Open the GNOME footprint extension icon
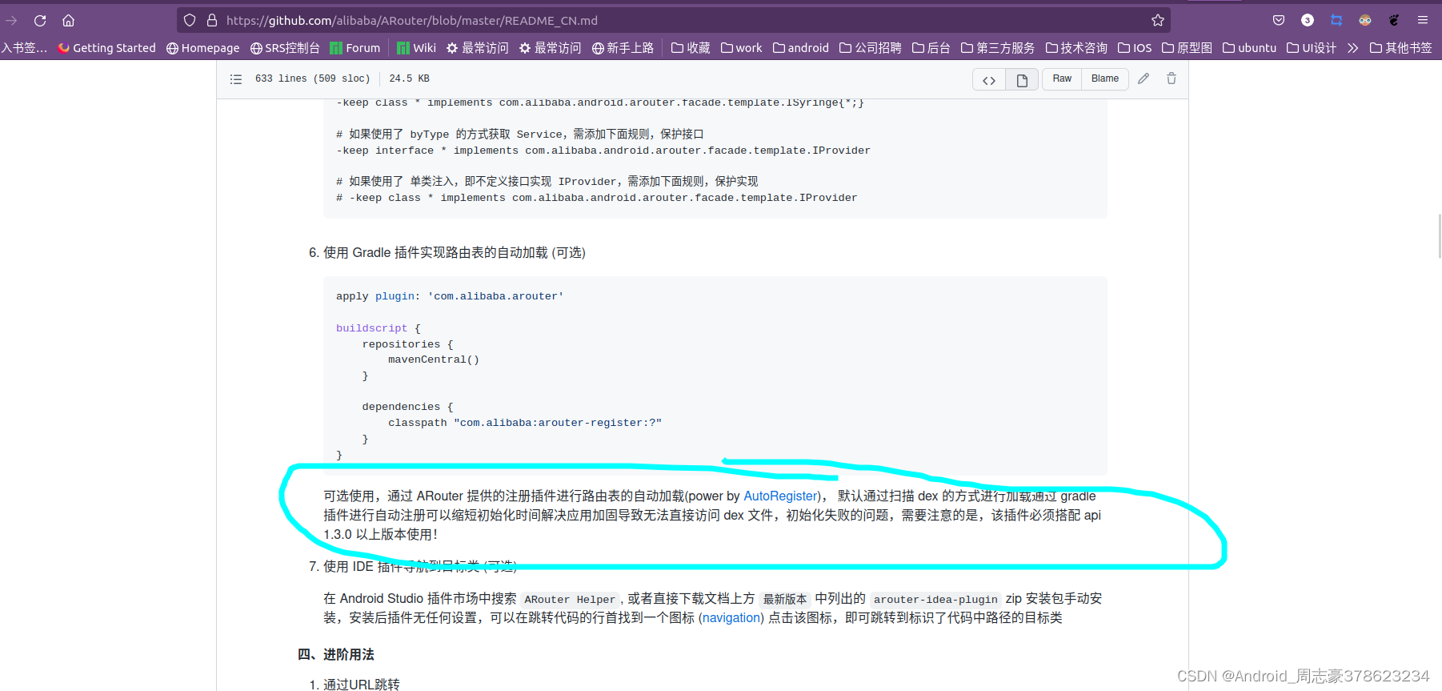Viewport: 1442px width, 691px height. coord(1394,20)
